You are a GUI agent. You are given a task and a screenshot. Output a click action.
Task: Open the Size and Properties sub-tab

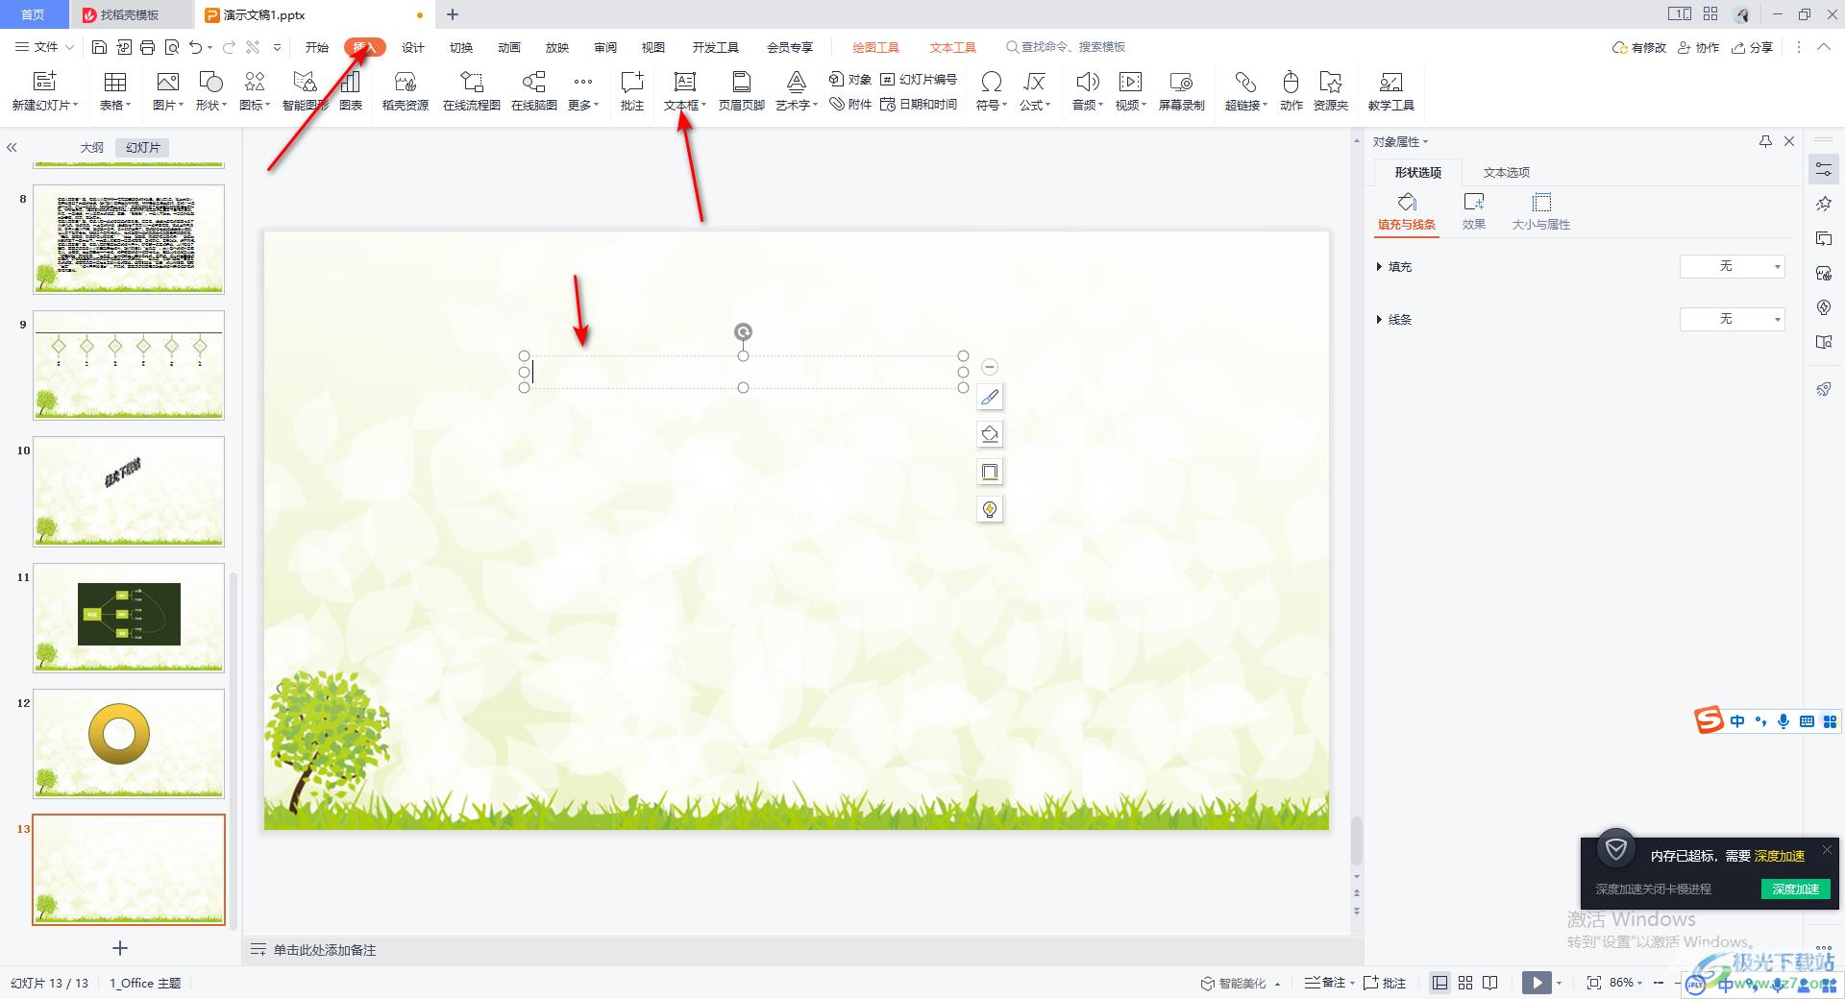click(1540, 211)
